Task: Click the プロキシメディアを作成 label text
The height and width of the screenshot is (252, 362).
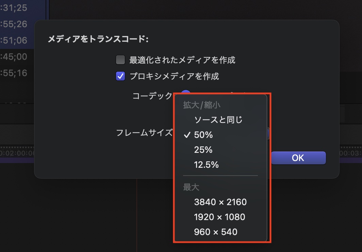Action: [174, 76]
